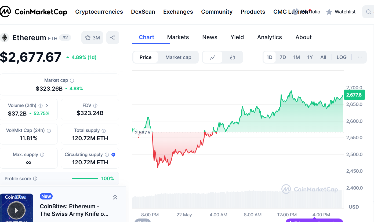Click the 2,567.5 opening price label
This screenshot has height=222, width=374.
[143, 132]
